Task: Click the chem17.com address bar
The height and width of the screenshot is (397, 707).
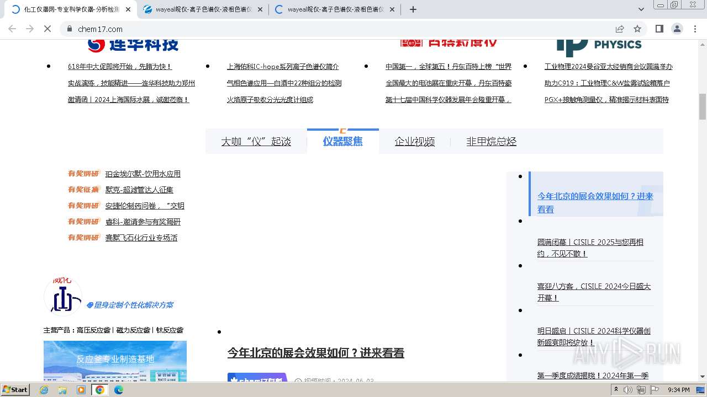Action: pyautogui.click(x=337, y=29)
